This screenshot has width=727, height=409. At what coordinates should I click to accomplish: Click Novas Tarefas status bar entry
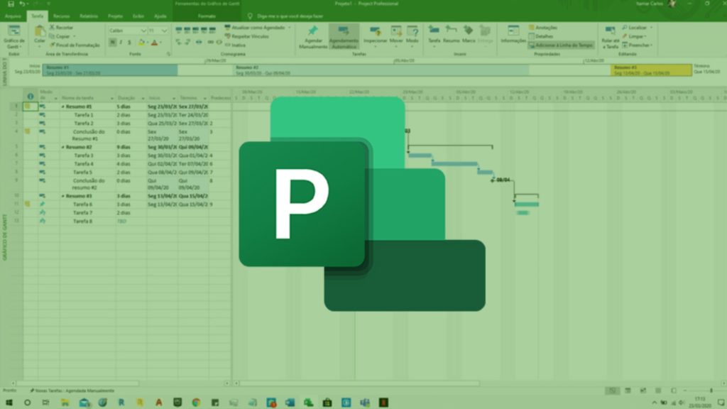(x=72, y=391)
